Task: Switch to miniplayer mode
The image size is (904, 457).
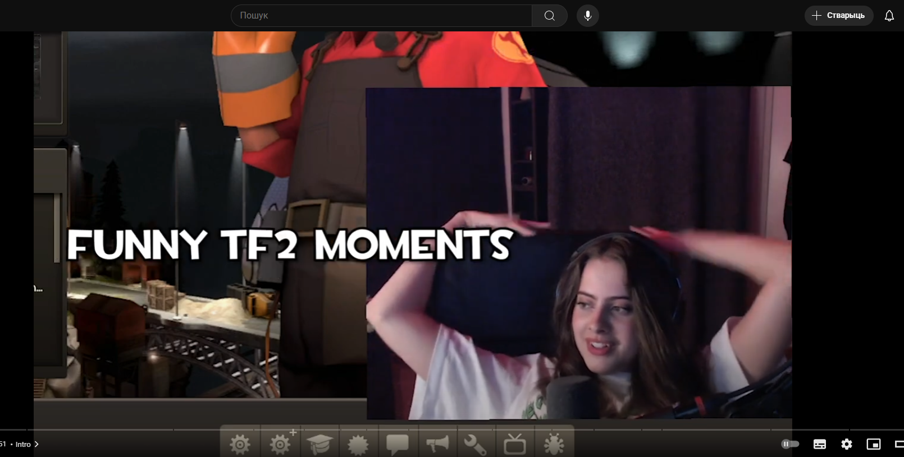Action: (x=874, y=444)
